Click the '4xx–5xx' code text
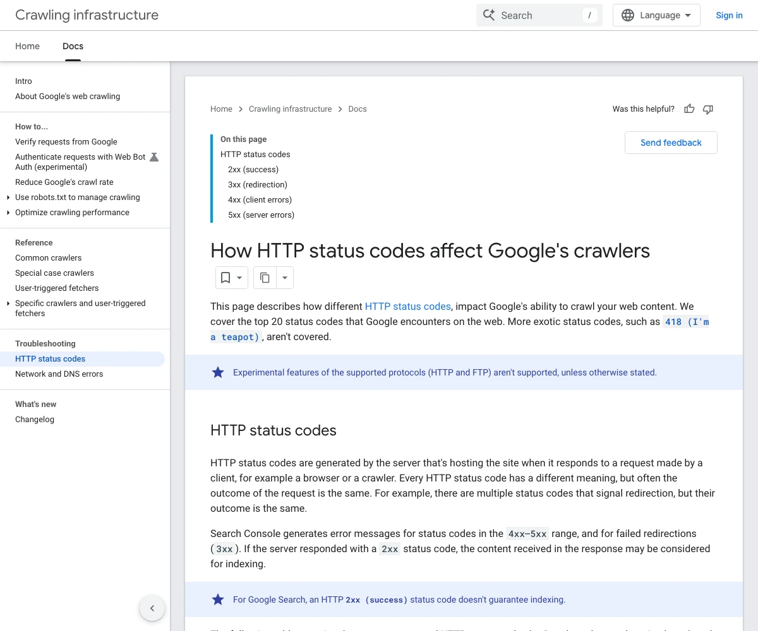 527,534
